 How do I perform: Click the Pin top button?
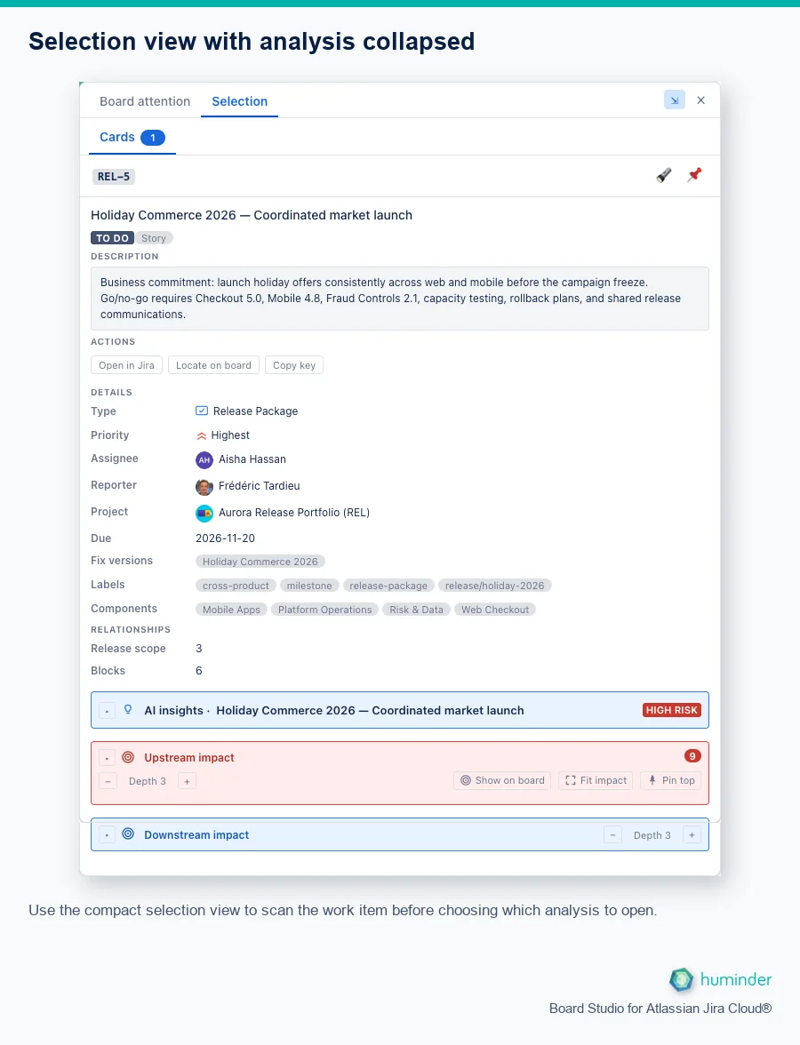point(670,780)
